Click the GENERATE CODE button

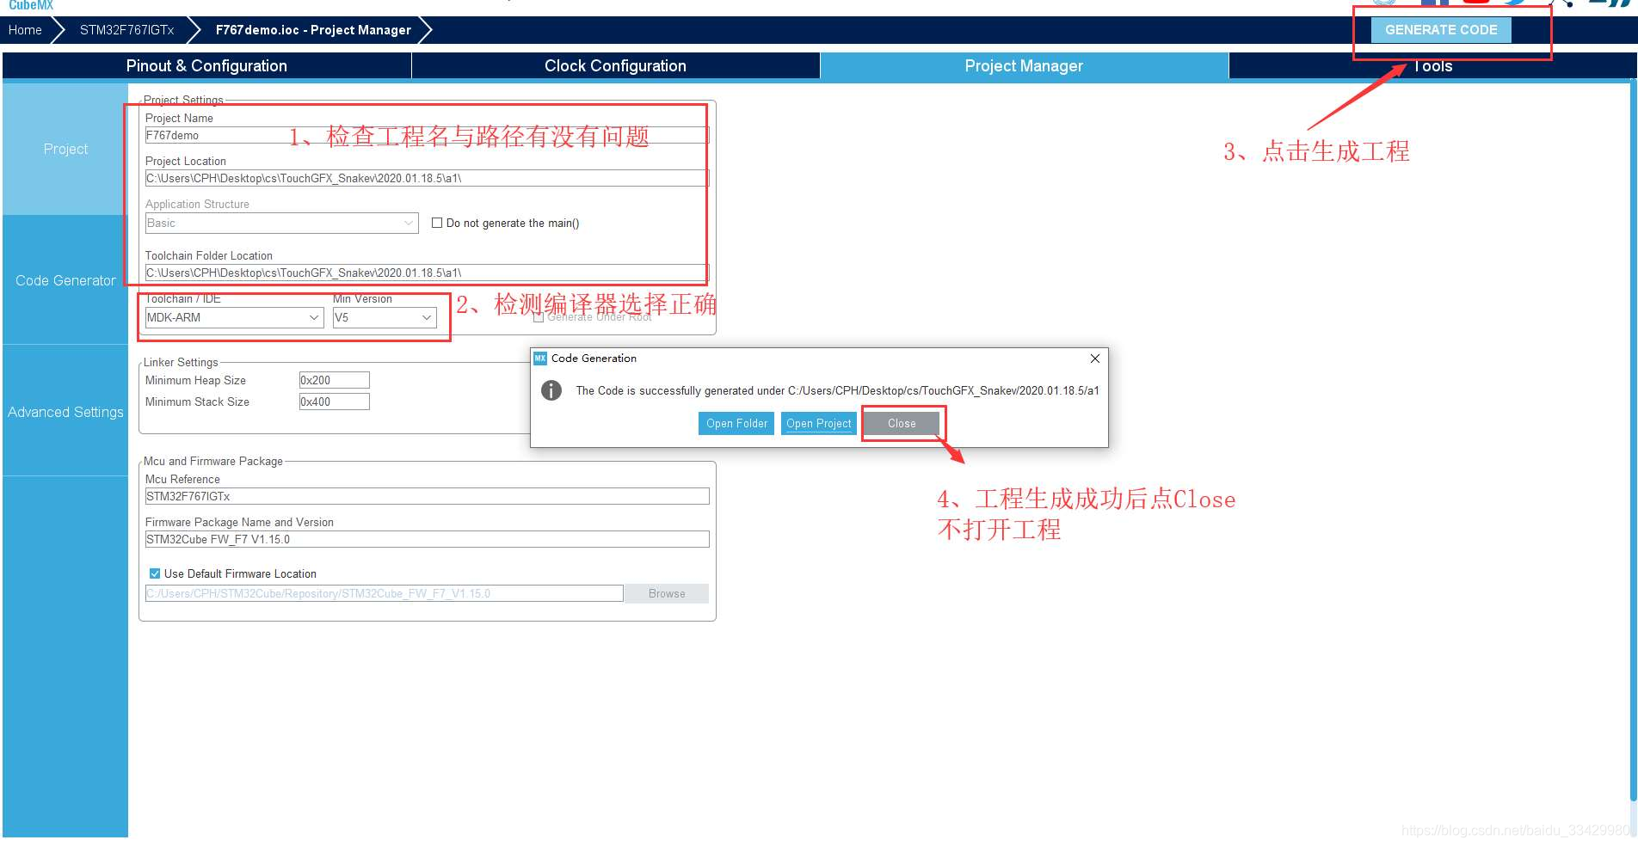coord(1441,30)
